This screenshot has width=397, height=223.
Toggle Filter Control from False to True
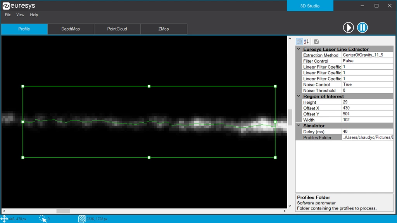(367, 61)
